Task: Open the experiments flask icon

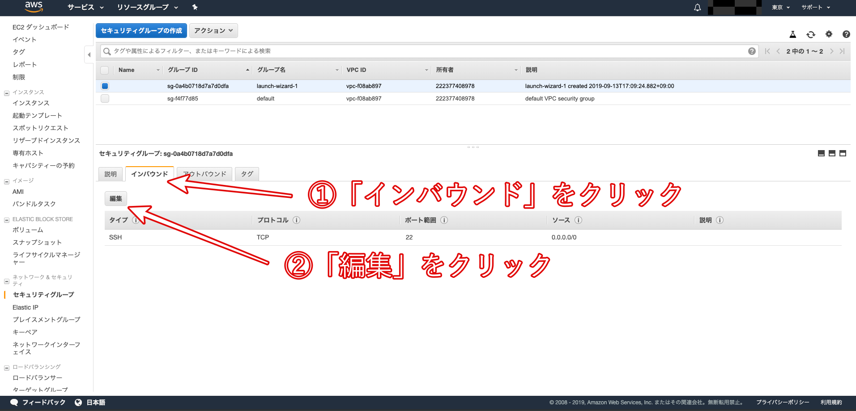Action: tap(792, 34)
